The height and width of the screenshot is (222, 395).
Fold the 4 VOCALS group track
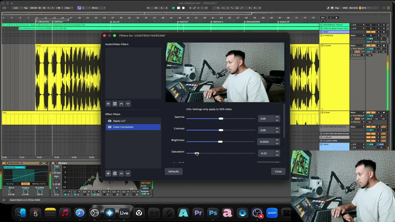tap(321, 35)
